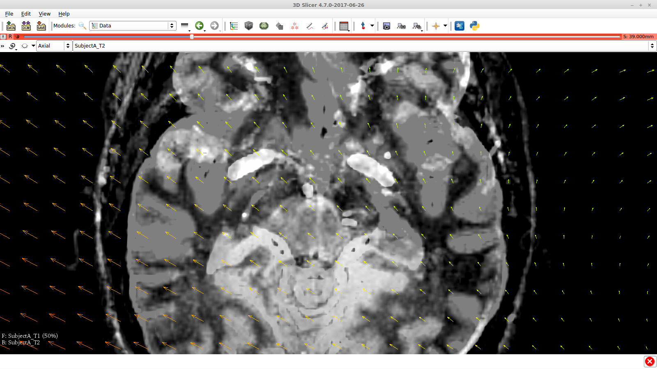Open the Extensions Manager icon

(x=459, y=26)
